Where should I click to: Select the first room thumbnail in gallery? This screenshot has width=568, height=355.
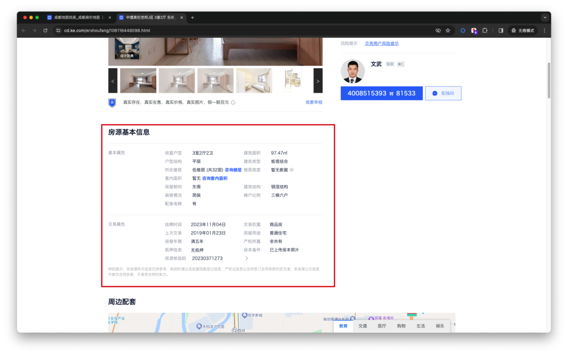(138, 81)
